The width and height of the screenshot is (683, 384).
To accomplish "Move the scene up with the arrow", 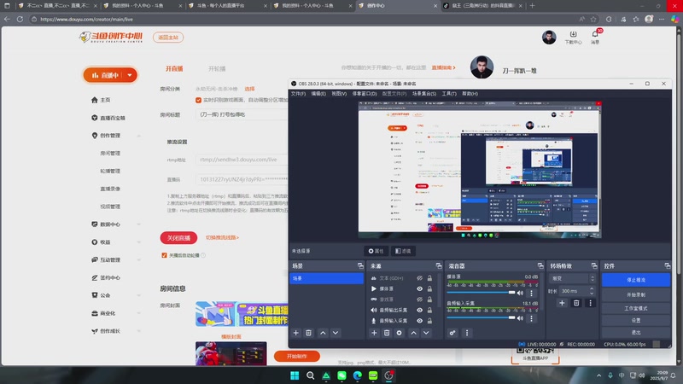I will pos(323,333).
